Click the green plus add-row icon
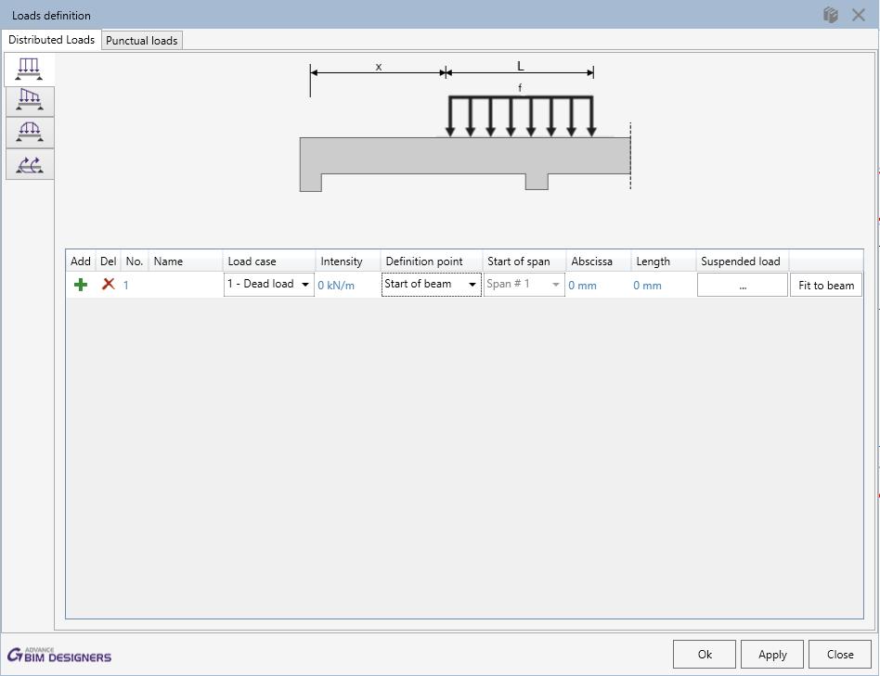 tap(81, 285)
